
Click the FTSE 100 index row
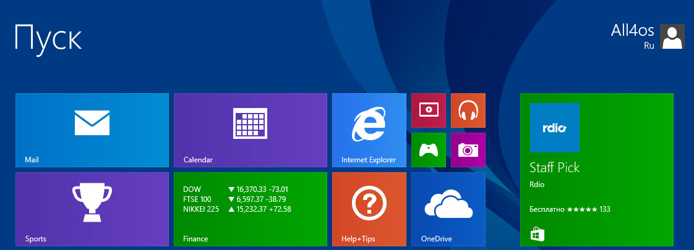coord(234,199)
